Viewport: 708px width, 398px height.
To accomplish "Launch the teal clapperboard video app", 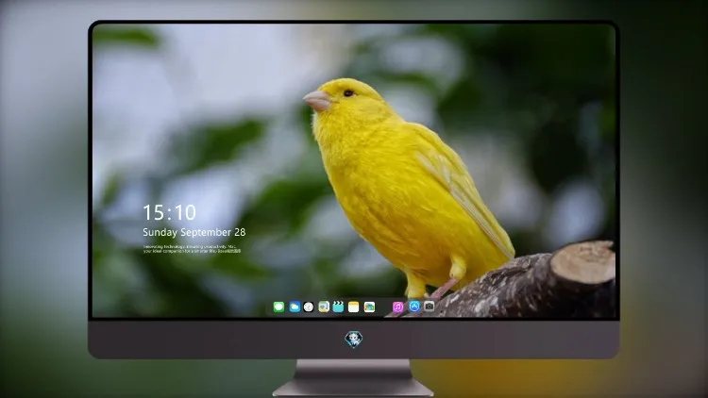I will point(338,307).
